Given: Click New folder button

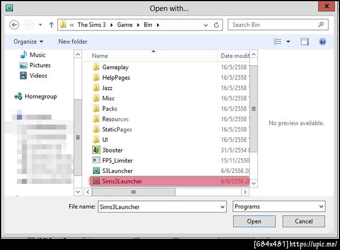Looking at the screenshot, I should pyautogui.click(x=73, y=41).
